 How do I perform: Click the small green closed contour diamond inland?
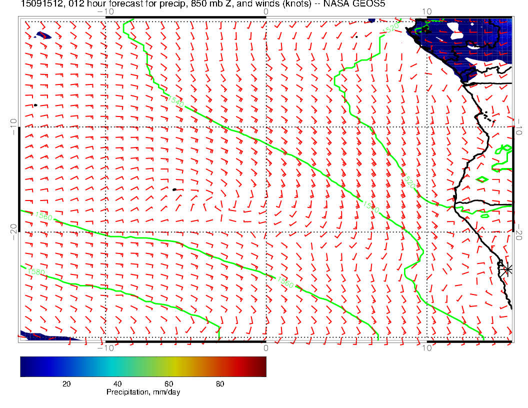(482, 179)
